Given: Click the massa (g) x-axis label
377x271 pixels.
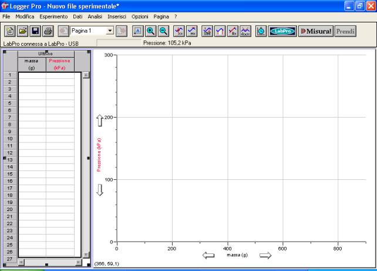Looking at the screenshot, I should (x=237, y=255).
